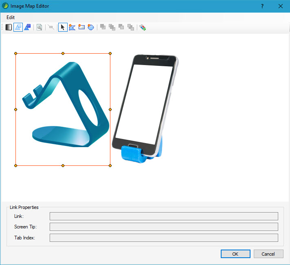Toggle the outlined shapes hotspot display icon
Image resolution: width=290 pixels, height=265 pixels.
point(18,27)
